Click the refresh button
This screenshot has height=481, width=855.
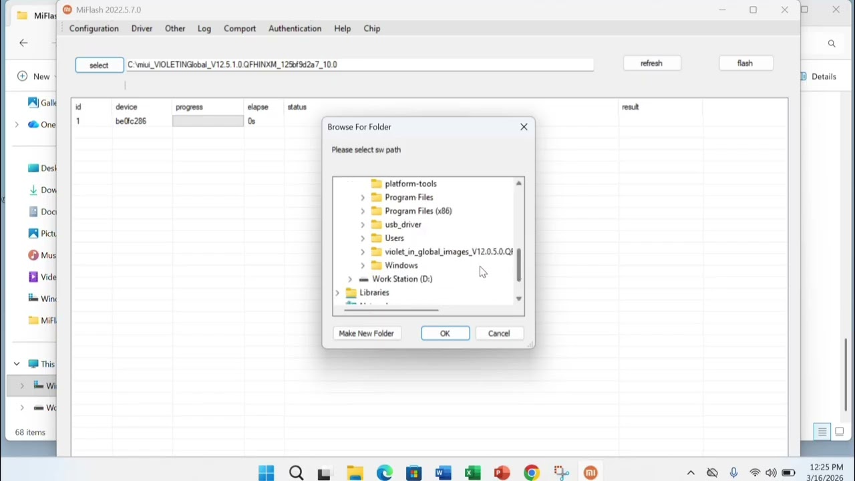pos(651,63)
